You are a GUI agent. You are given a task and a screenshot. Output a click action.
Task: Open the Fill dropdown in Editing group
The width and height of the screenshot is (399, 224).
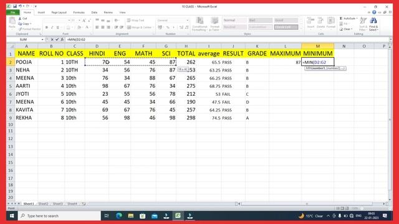coord(349,24)
